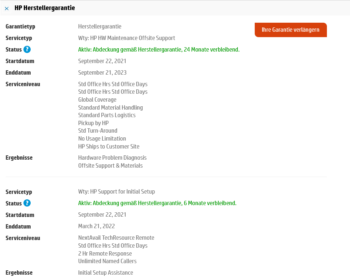The height and width of the screenshot is (279, 350).
Task: Click the Enddatum March 21, 2022 value
Action: tap(96, 226)
